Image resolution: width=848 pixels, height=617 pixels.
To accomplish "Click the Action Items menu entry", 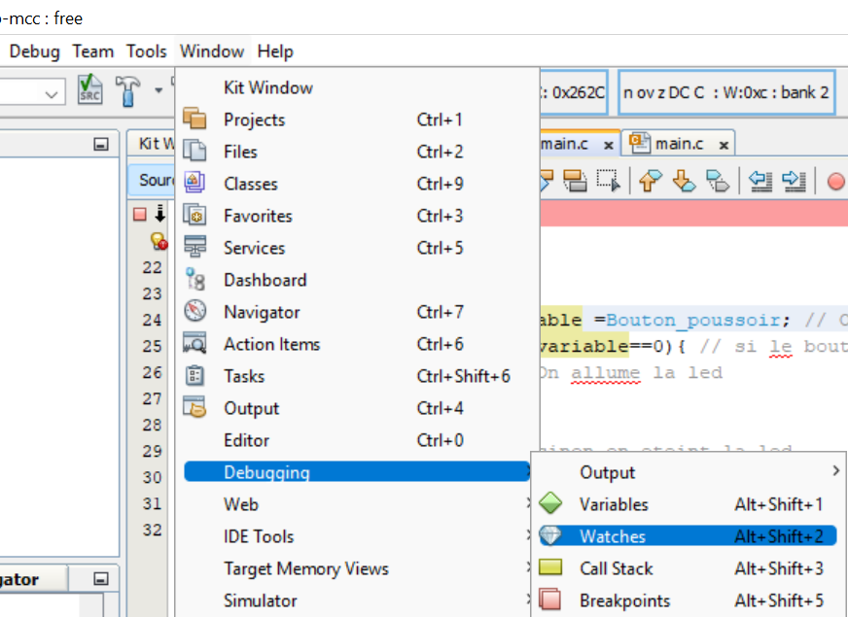I will click(x=271, y=344).
